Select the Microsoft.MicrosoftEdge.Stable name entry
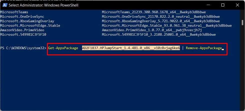The height and width of the screenshot is (111, 245). (30, 25)
